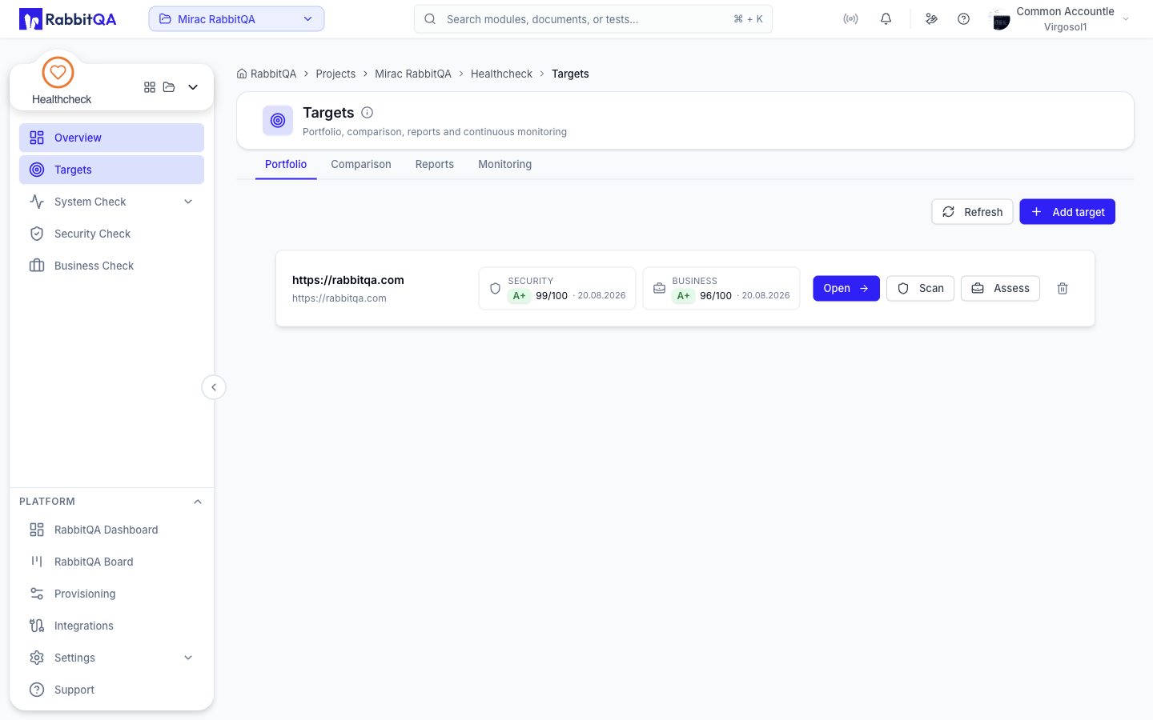Click the RabbitQA home breadcrumb

pyautogui.click(x=267, y=74)
